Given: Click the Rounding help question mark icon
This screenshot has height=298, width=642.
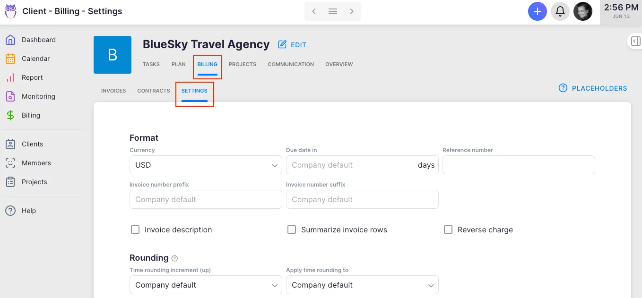Looking at the screenshot, I should click(x=175, y=258).
